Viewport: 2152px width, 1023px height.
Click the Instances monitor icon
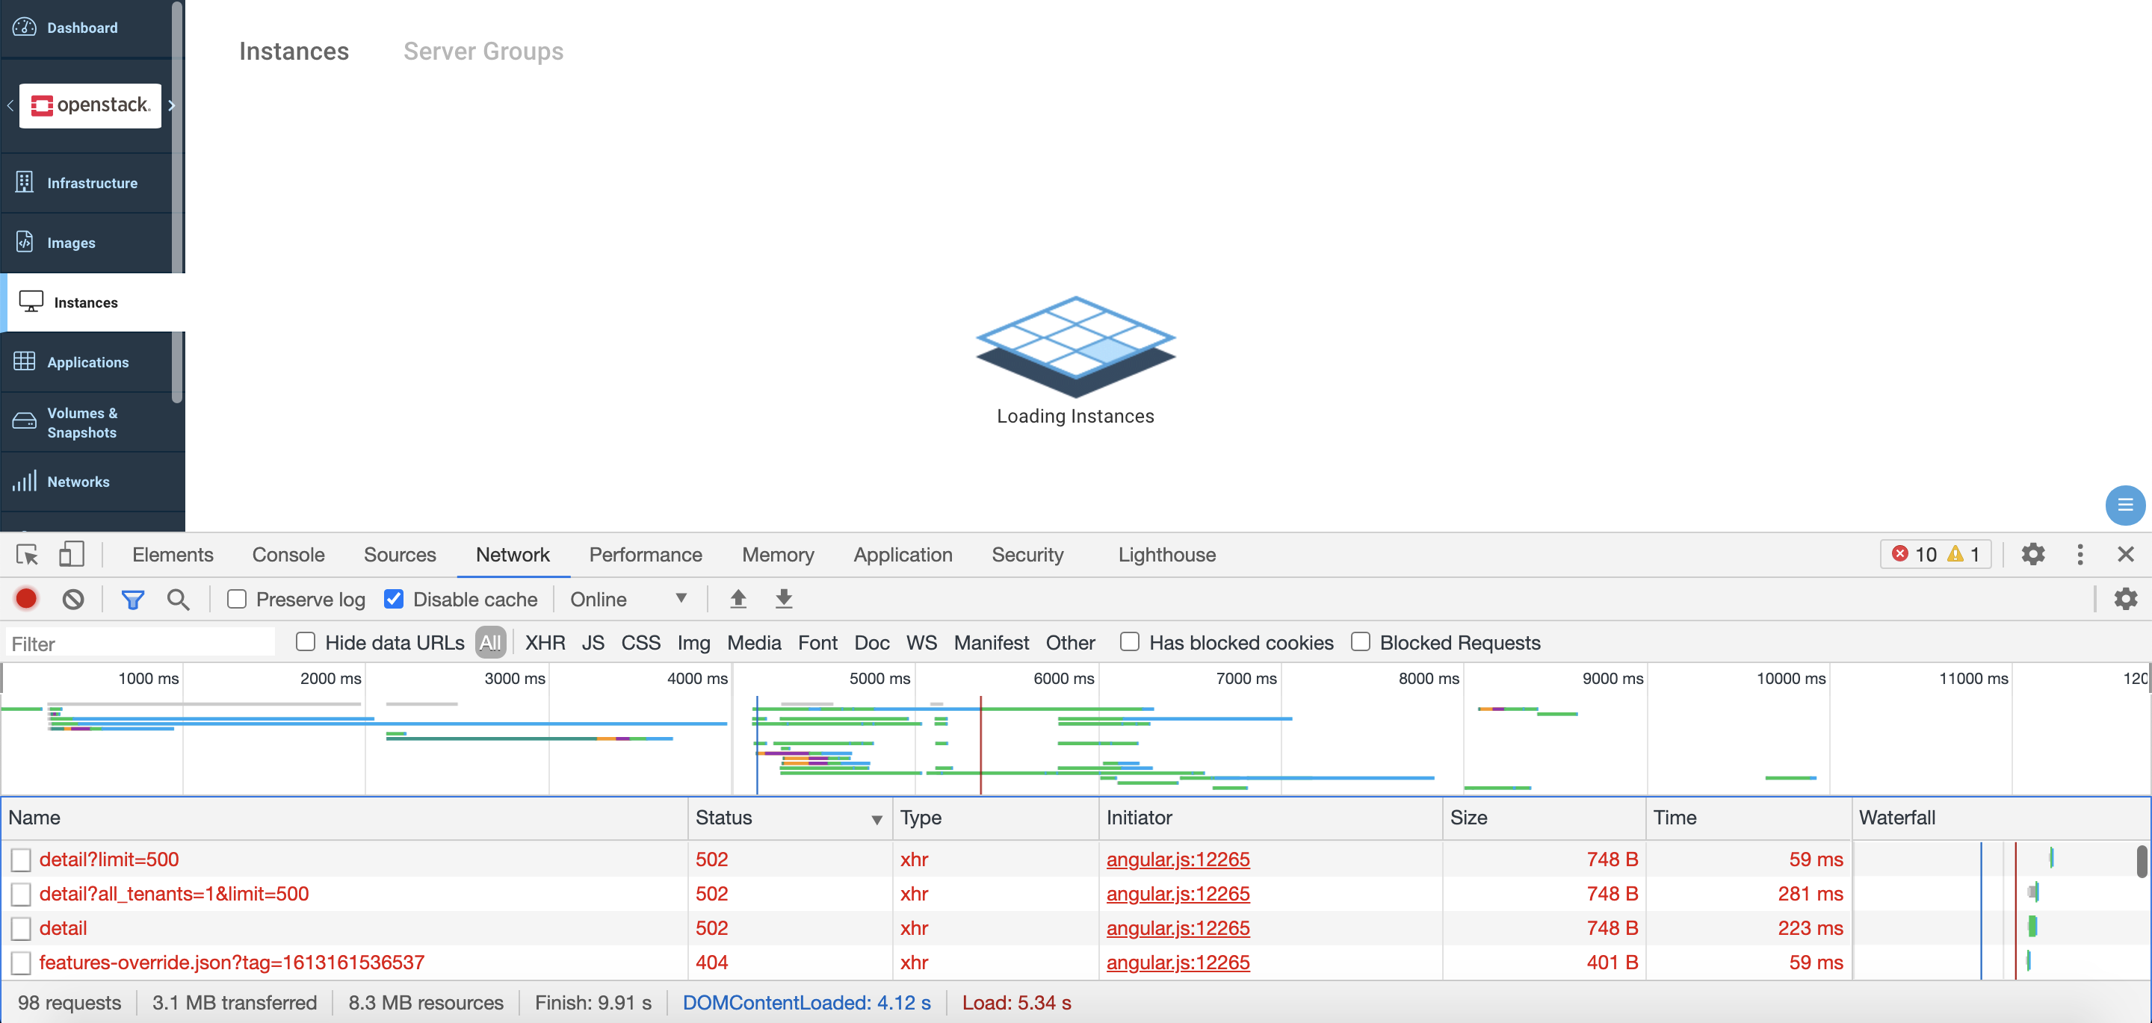[x=31, y=302]
